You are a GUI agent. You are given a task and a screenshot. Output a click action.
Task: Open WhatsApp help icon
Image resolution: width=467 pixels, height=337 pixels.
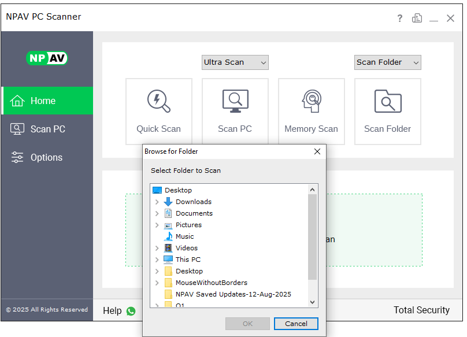tap(131, 311)
